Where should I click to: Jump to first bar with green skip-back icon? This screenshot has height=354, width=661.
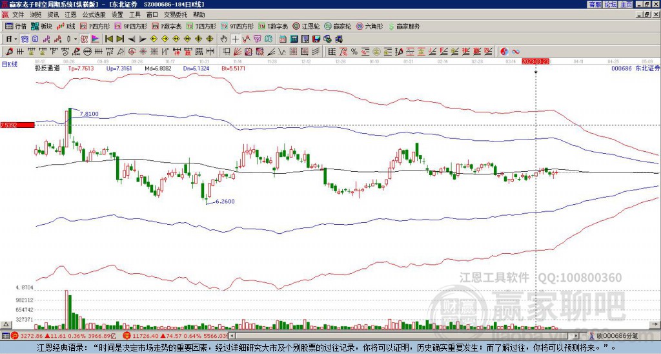coord(108,39)
